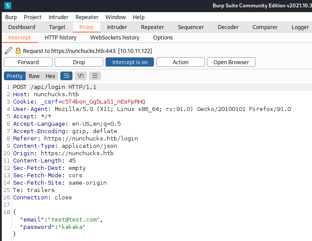
Task: Click the _csrf cookie value
Action: point(103,102)
